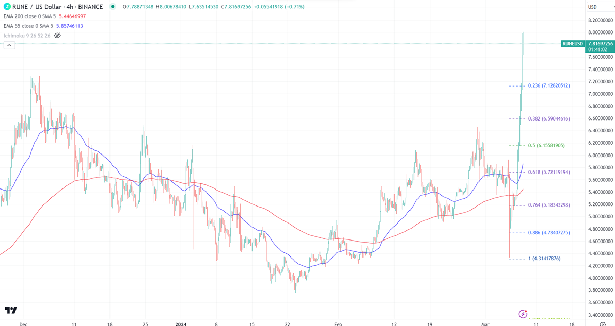Click the 6.00000000 price axis label
Viewport: 615px width, 326px height.
(600, 156)
